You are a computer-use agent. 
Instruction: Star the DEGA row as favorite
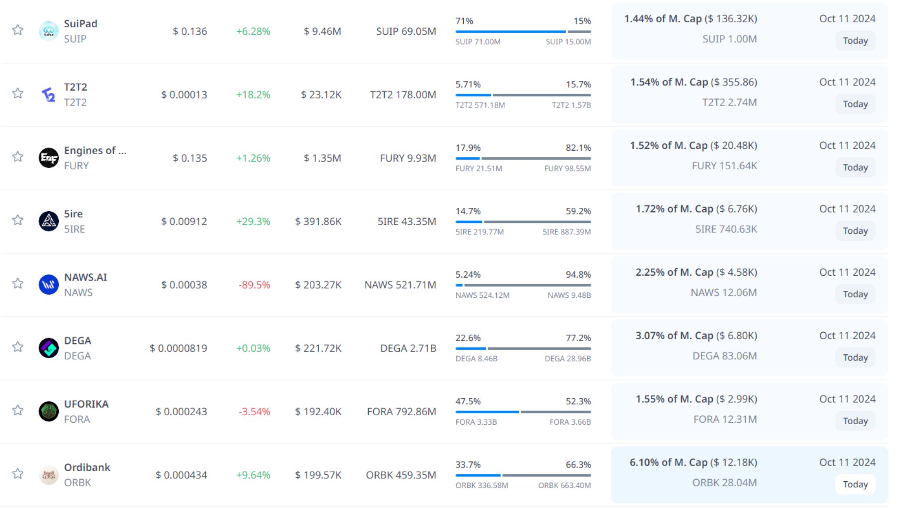click(x=18, y=347)
